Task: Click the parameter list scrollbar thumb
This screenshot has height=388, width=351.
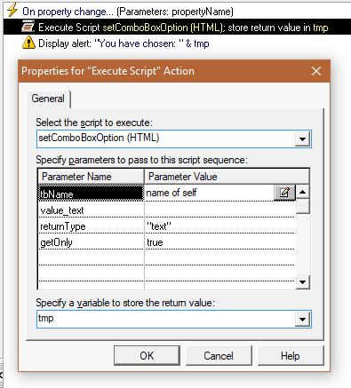Action: (x=303, y=206)
